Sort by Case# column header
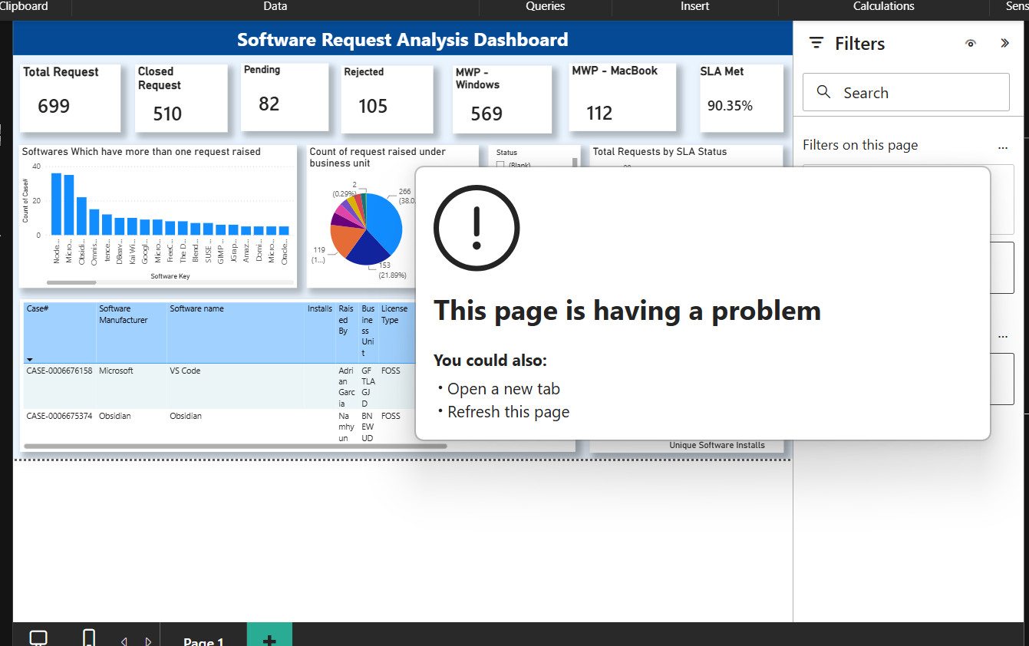 click(59, 331)
